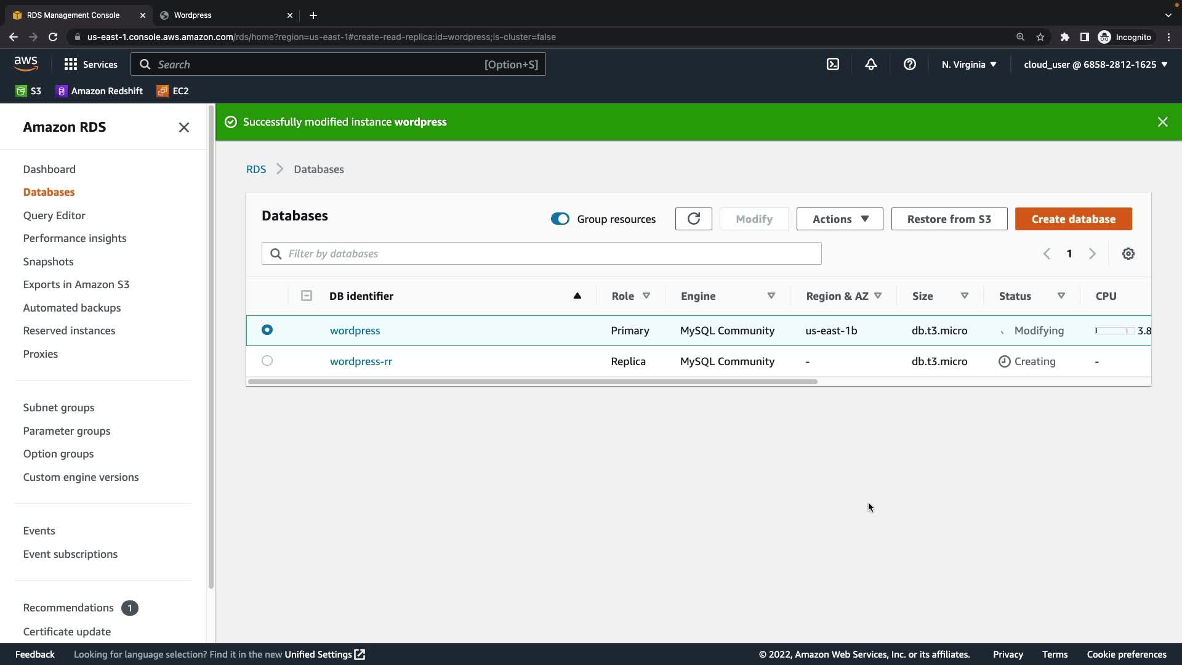This screenshot has height=665, width=1182.
Task: Click the Filter by databases field
Action: pyautogui.click(x=542, y=254)
